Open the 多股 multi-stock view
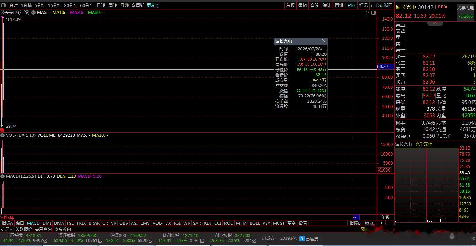 coord(315,6)
